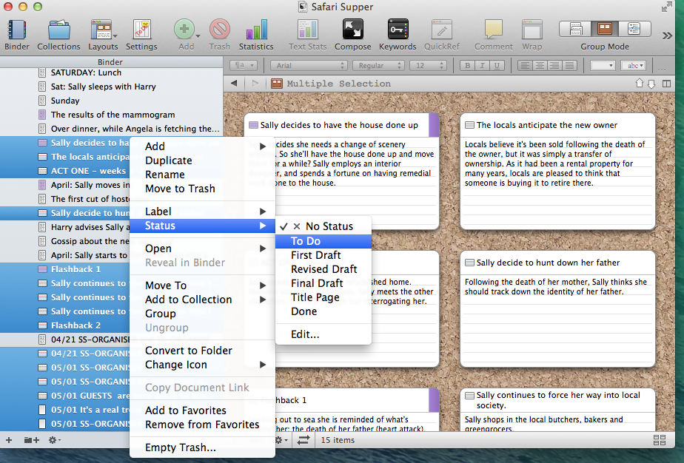
Task: Click the index card icon on 'Sally decide to hunt' card
Action: pyautogui.click(x=470, y=263)
